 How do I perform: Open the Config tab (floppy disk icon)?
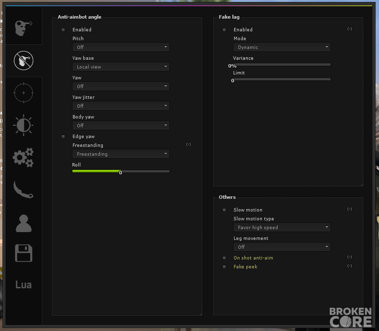tap(24, 253)
